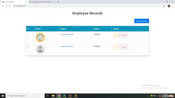Viewport: 175px width, 98px height.
Task: Edit Ajay kushwaha2 record
Action: [x=116, y=35]
